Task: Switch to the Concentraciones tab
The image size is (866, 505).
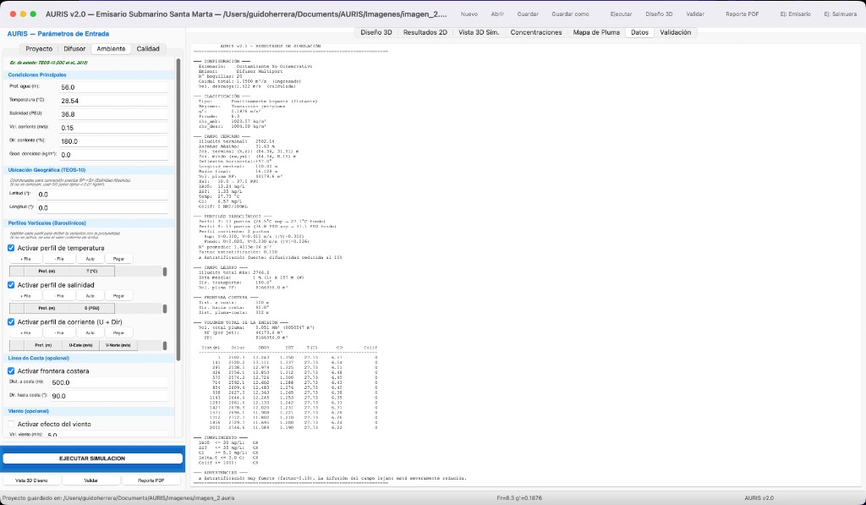Action: (535, 33)
